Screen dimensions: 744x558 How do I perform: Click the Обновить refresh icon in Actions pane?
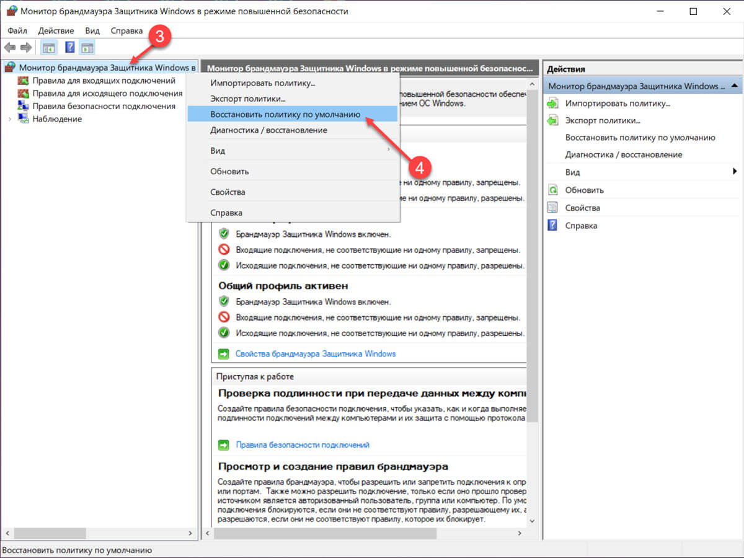pos(552,190)
